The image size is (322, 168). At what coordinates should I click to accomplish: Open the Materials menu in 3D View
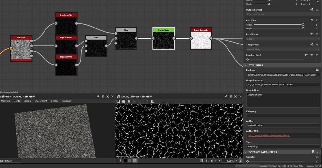(5, 101)
